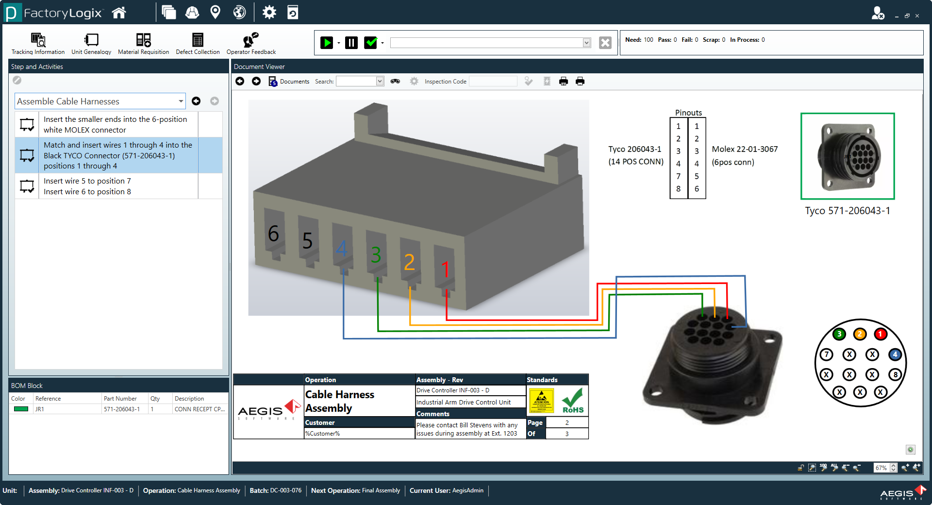The width and height of the screenshot is (932, 505).
Task: Open Unit Genealogy
Action: pyautogui.click(x=91, y=43)
